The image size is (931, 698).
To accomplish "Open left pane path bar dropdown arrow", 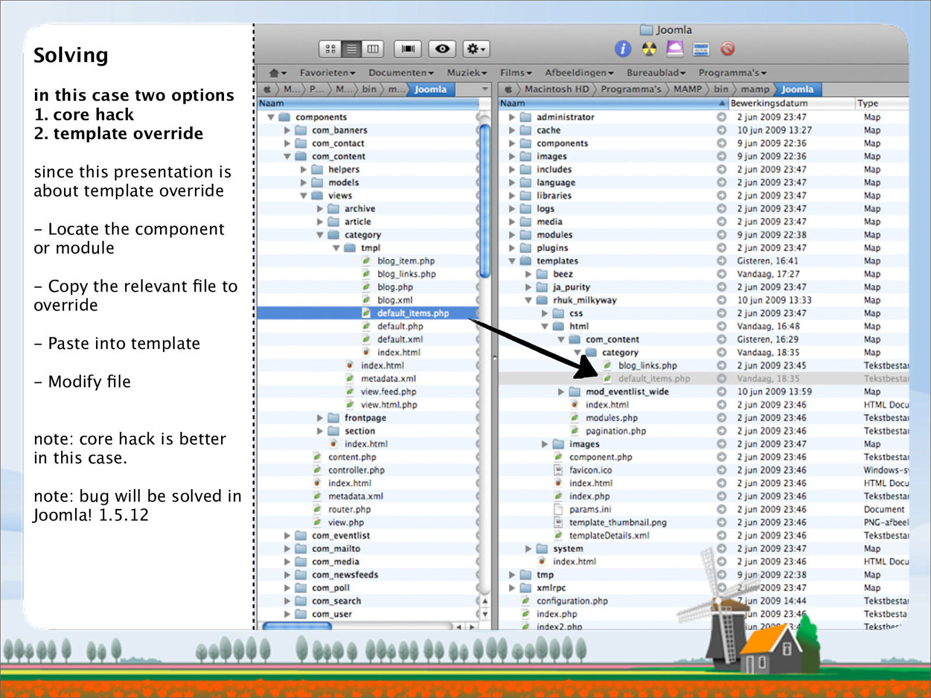I will 485,89.
